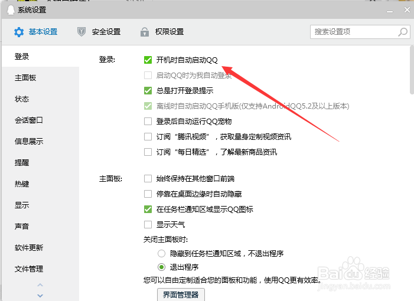This screenshot has width=414, height=301.
Task: Enable the 显示天气 checkbox
Action: pyautogui.click(x=148, y=224)
